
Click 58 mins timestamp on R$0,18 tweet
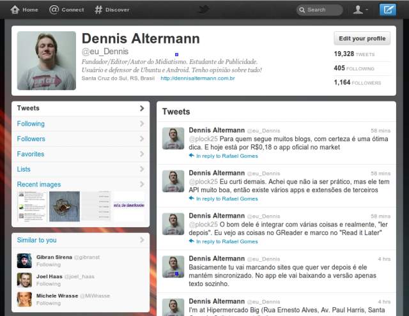pos(380,130)
